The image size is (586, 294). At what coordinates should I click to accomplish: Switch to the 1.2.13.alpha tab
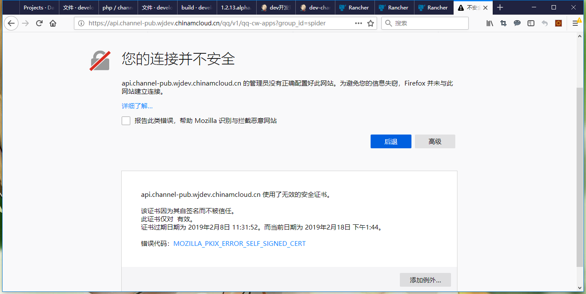click(236, 7)
